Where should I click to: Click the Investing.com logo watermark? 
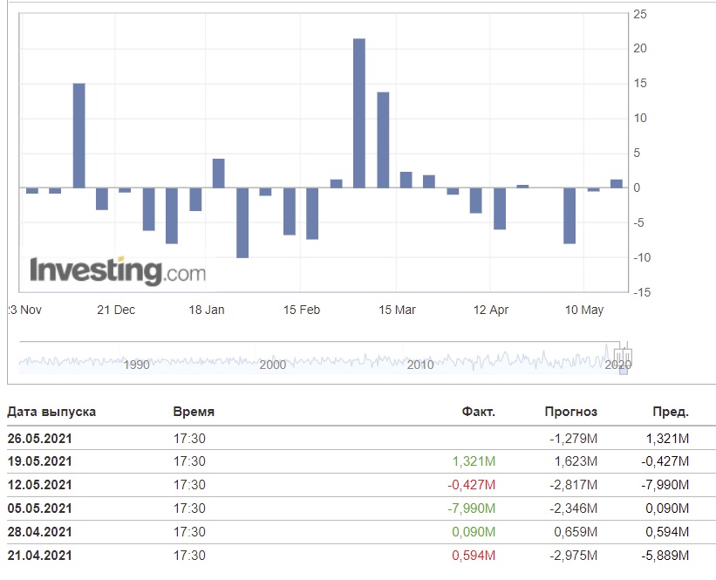click(x=118, y=270)
